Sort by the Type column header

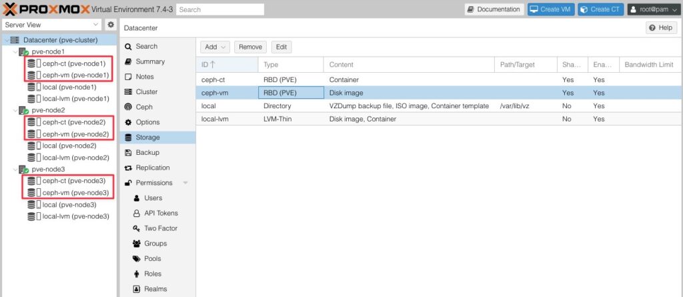coord(291,65)
